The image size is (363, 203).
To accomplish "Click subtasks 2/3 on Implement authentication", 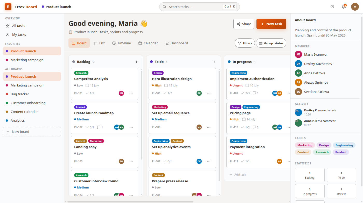I will tap(245, 93).
